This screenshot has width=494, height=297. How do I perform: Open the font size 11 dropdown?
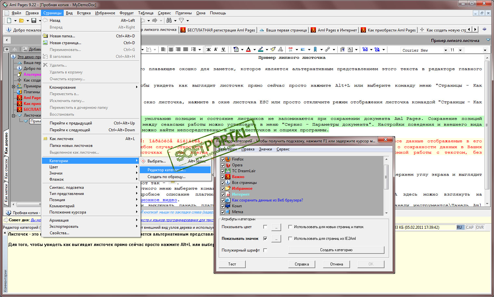[x=460, y=50]
